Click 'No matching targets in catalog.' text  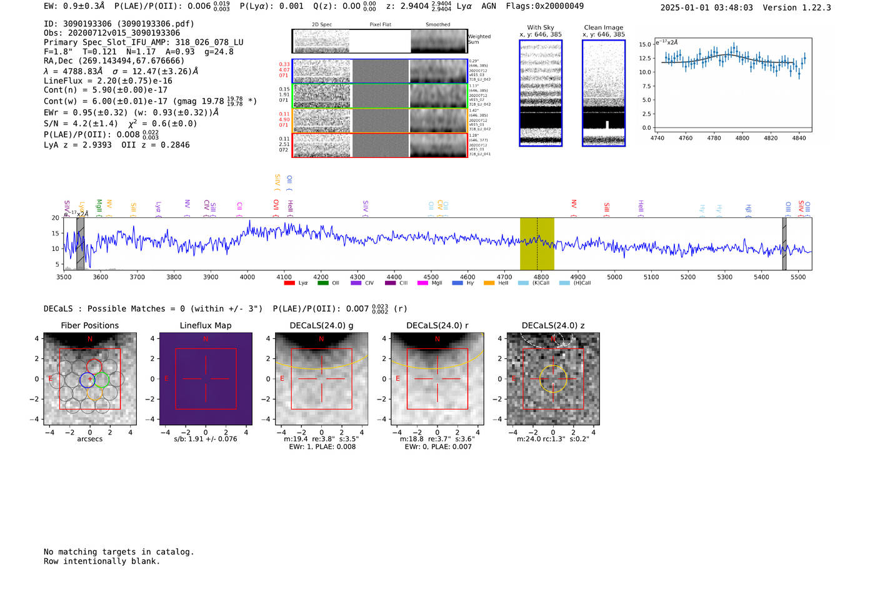coord(119,552)
